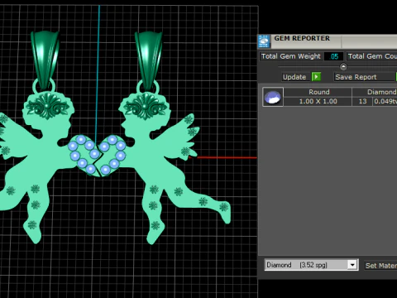This screenshot has width=397, height=298.
Task: Click the GEM REPORTER title bar
Action: coord(328,41)
